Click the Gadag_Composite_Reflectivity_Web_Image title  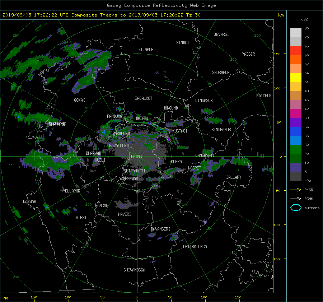pyautogui.click(x=161, y=5)
